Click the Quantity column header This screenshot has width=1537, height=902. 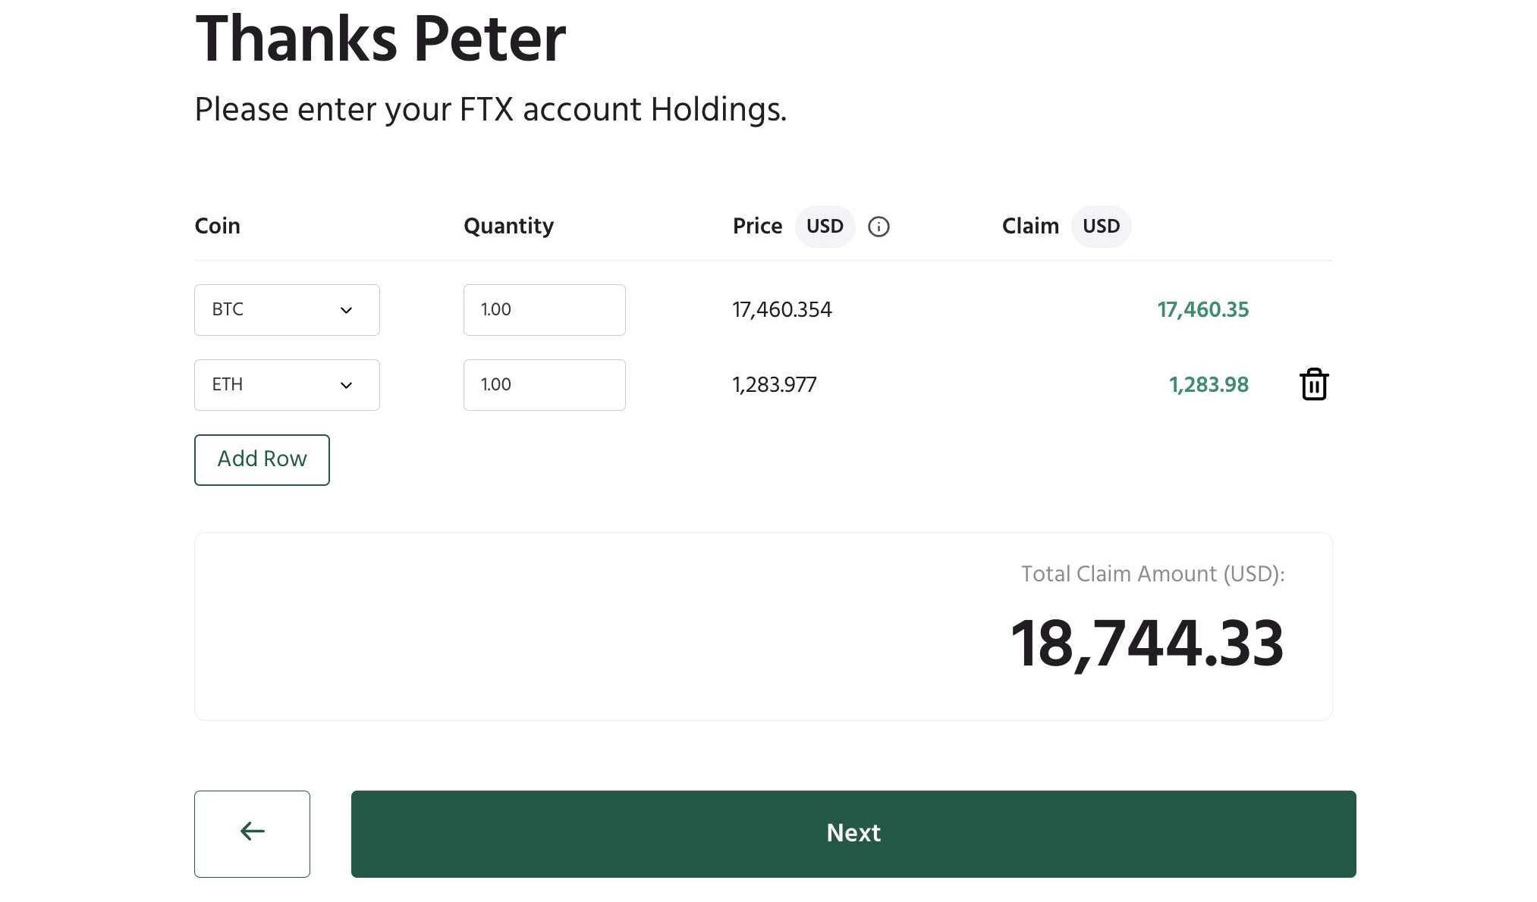click(508, 226)
